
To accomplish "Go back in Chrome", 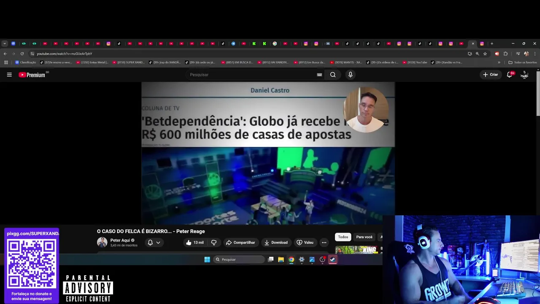I will click(x=5, y=54).
